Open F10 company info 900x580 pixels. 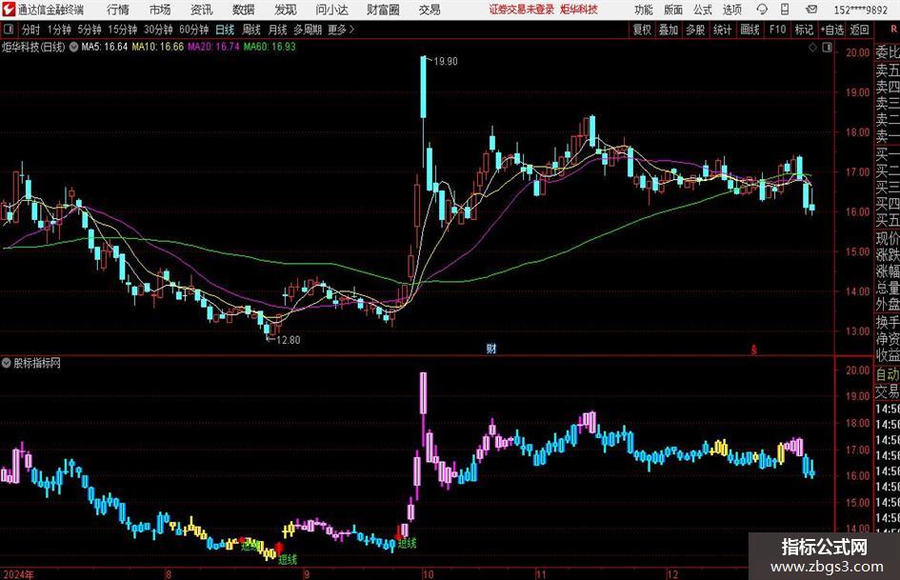click(x=778, y=30)
